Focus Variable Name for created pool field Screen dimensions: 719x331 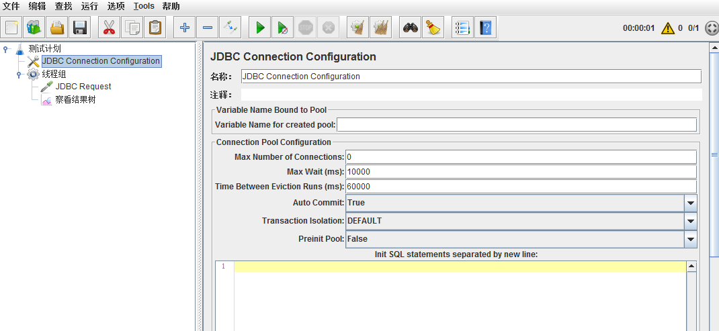click(x=517, y=125)
